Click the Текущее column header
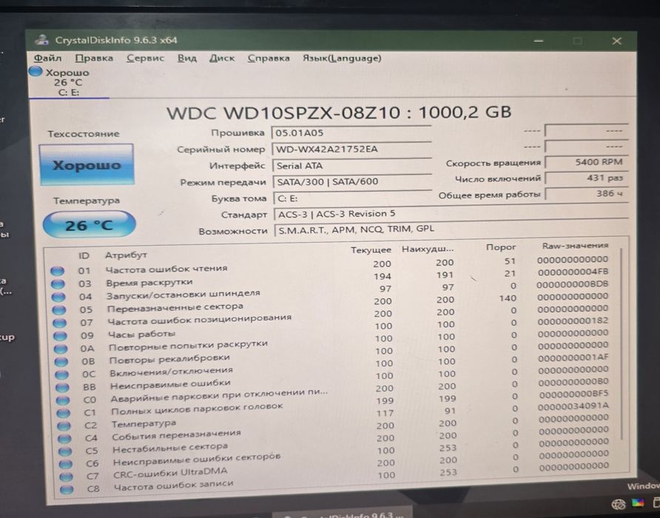660x518 pixels. tap(371, 250)
